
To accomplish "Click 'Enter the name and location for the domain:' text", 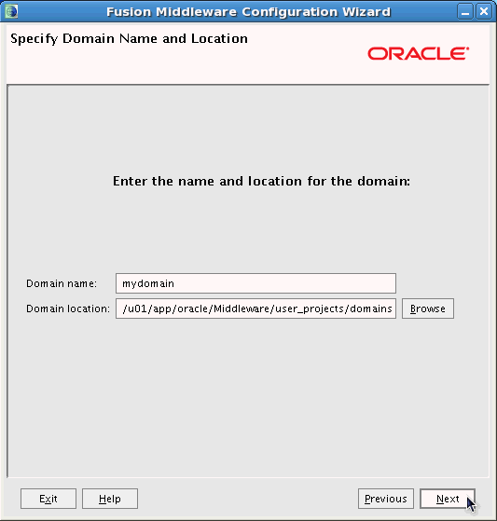I will click(x=262, y=182).
